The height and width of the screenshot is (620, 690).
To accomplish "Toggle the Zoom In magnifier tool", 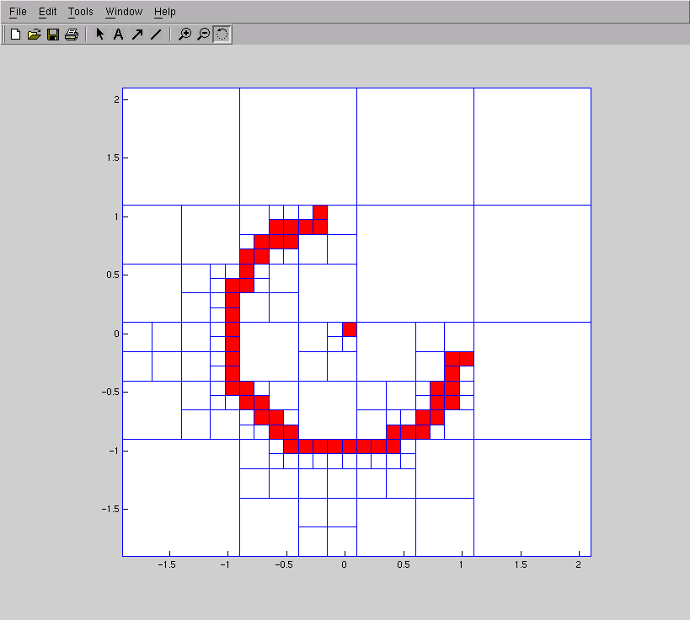I will coord(185,35).
